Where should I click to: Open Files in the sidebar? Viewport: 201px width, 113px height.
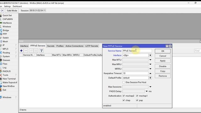click(x=5, y=64)
